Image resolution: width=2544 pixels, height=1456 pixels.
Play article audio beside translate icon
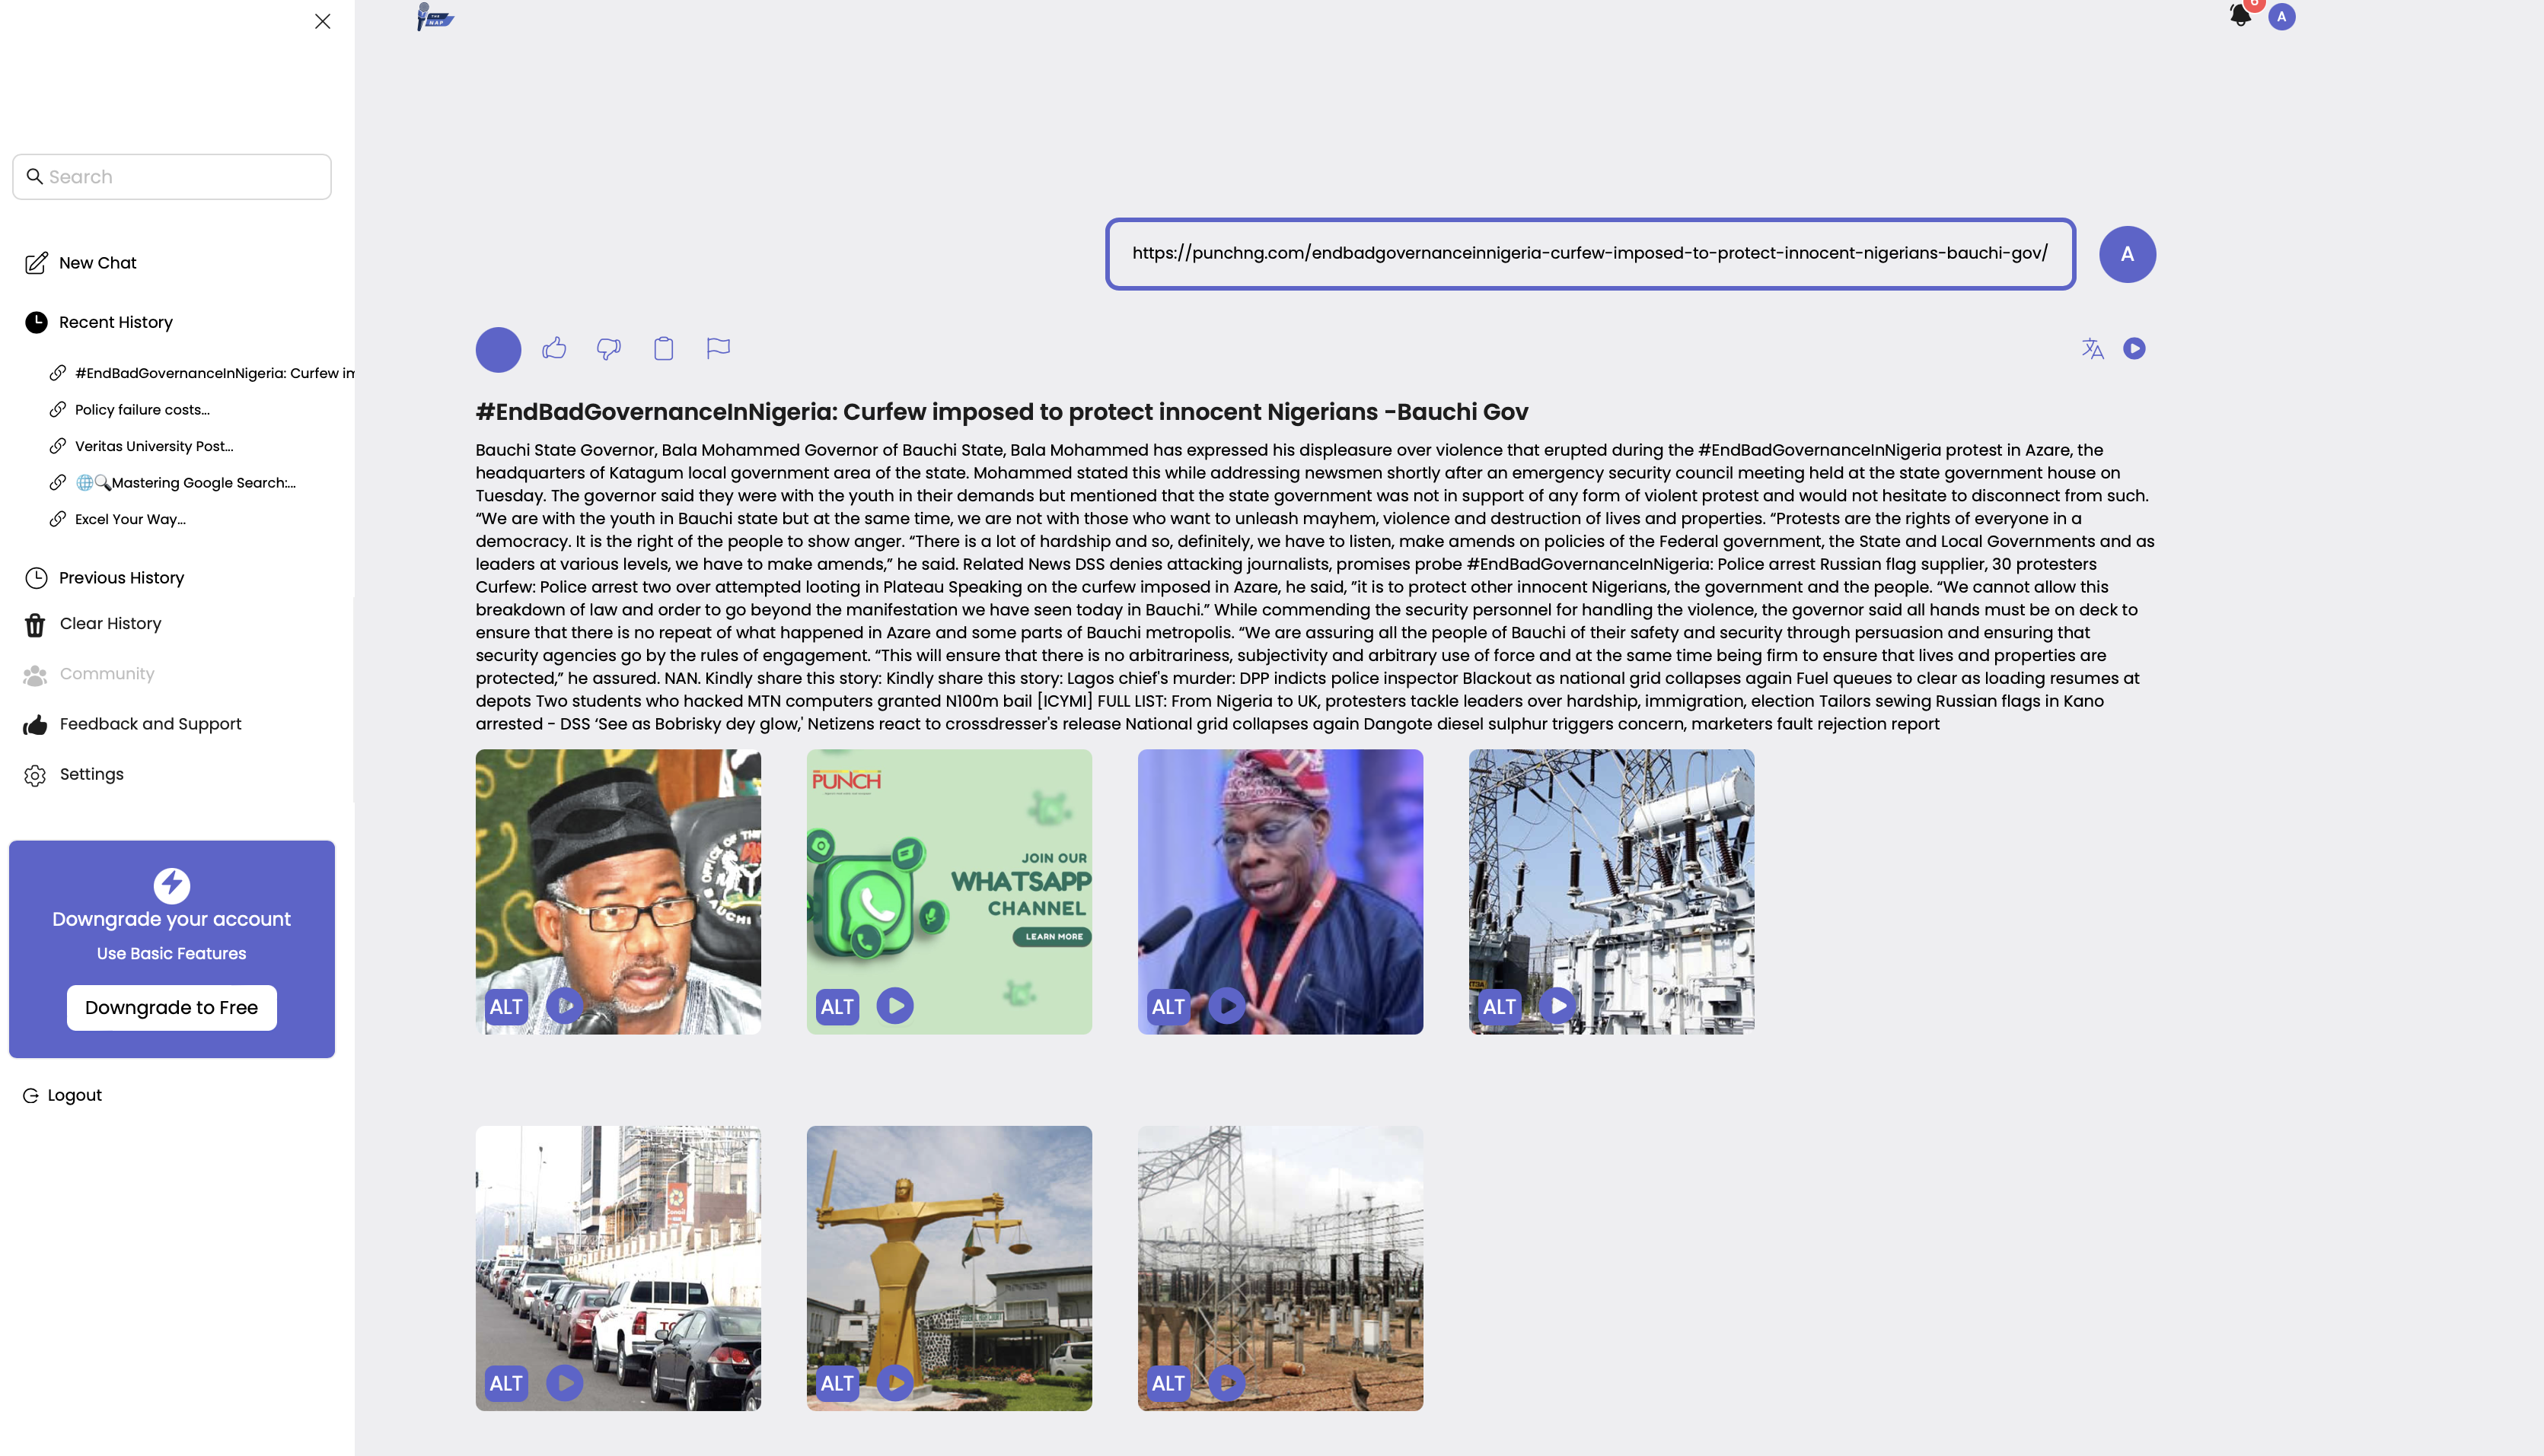coord(2134,348)
